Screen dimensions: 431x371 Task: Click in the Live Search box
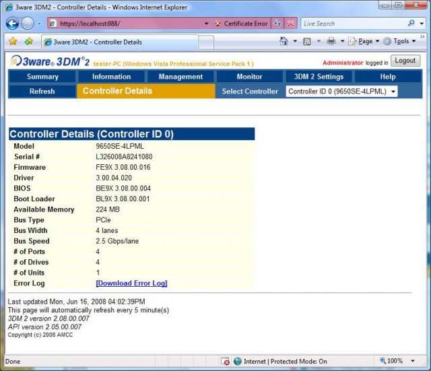coord(353,24)
